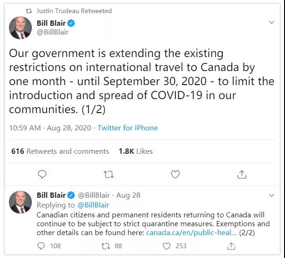Screen dimensions: 285x258
Task: Reply to the 2/2 tweet with 108 comments
Action: tap(41, 246)
